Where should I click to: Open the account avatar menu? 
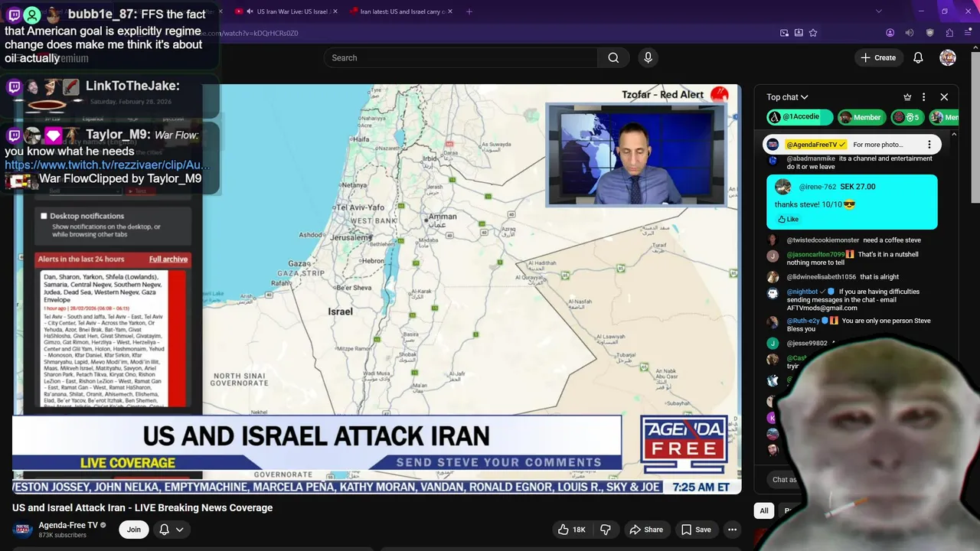tap(948, 57)
